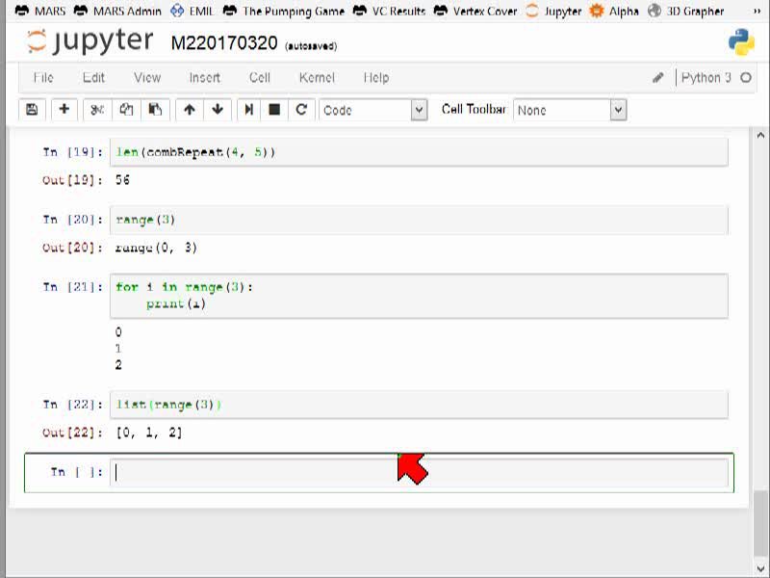
Task: Click the pencil edit mode indicator
Action: point(658,78)
